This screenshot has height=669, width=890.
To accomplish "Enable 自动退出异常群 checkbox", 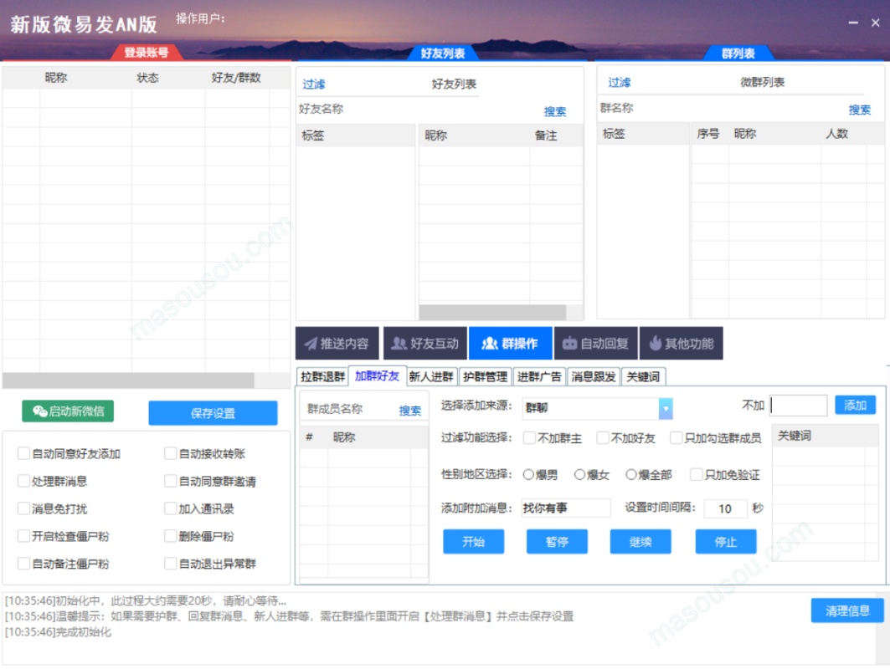I will pyautogui.click(x=170, y=564).
